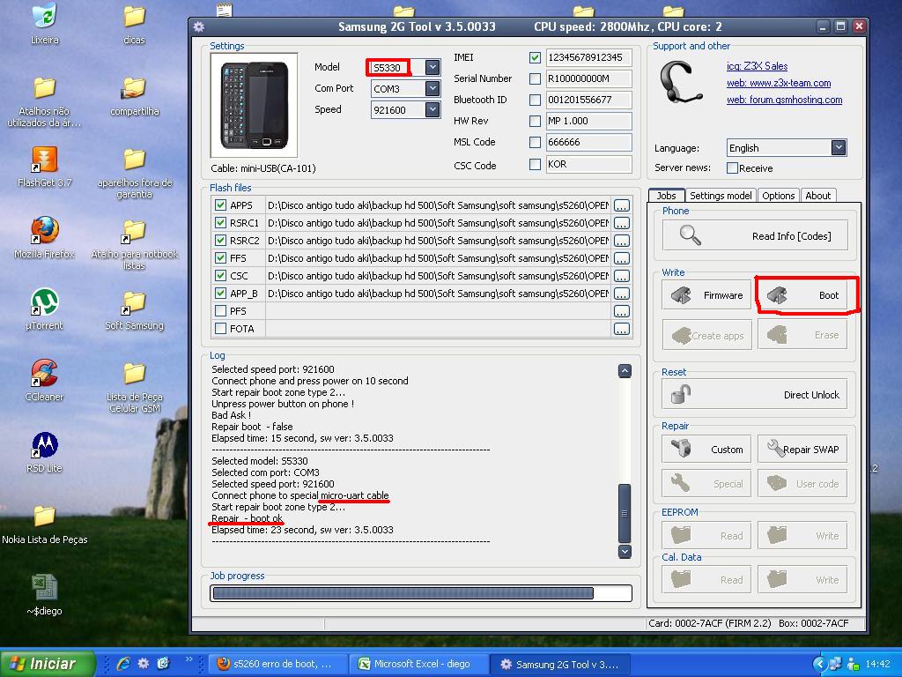Browse for the FFS flash file
902x677 pixels.
pos(621,258)
